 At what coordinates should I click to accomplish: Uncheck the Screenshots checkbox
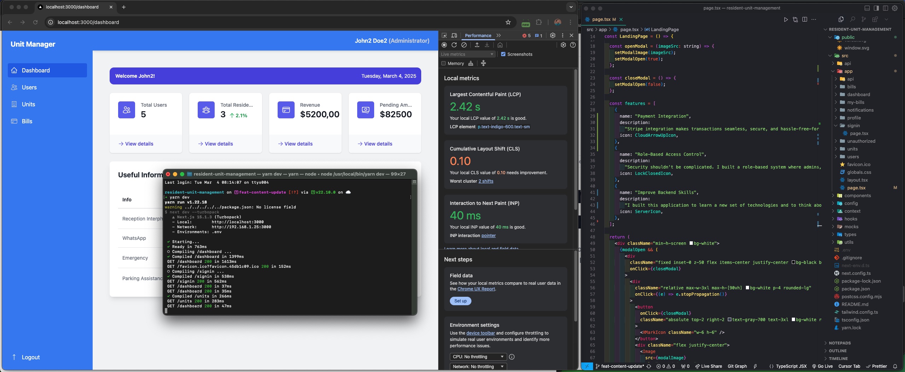503,54
